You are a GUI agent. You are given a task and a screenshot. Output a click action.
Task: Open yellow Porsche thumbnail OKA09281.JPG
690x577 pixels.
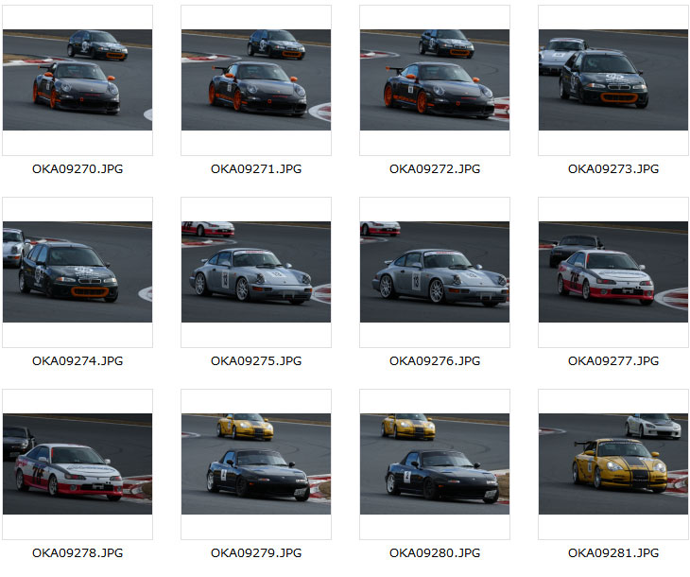(x=613, y=463)
